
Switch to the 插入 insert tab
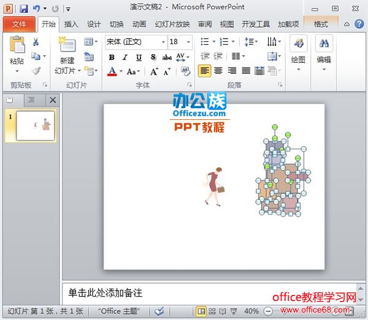pyautogui.click(x=71, y=24)
